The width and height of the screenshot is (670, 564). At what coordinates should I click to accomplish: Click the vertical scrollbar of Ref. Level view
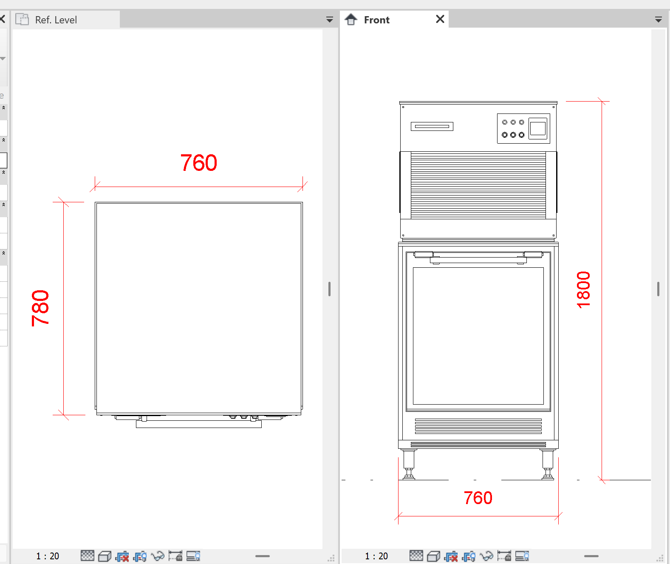click(x=329, y=289)
